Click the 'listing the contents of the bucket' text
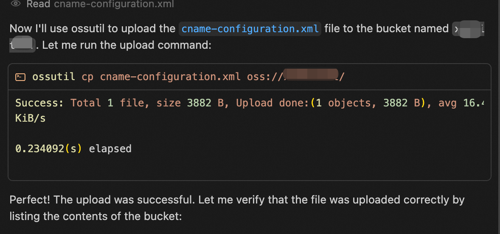 [x=96, y=217]
